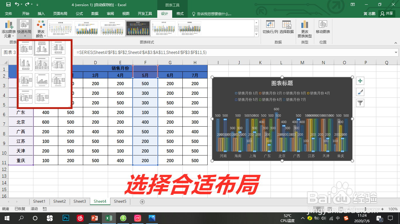Switch to the Insert (插入) ribbon tab
This screenshot has height=224, width=400.
point(41,14)
